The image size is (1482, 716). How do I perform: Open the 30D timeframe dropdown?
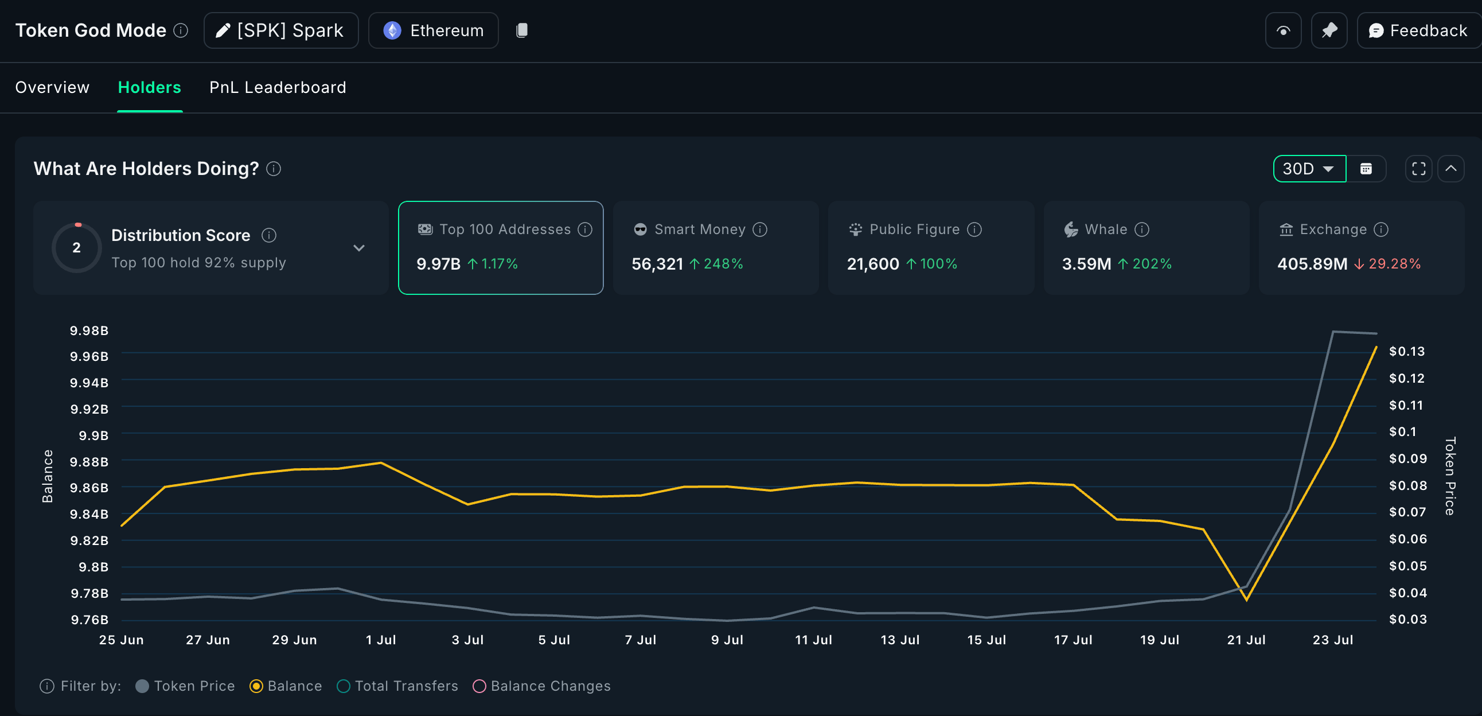tap(1309, 169)
